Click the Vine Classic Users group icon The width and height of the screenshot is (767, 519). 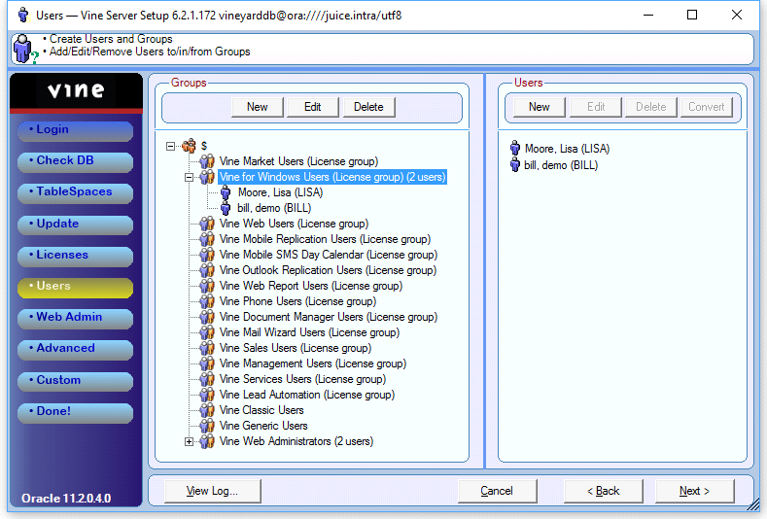207,410
